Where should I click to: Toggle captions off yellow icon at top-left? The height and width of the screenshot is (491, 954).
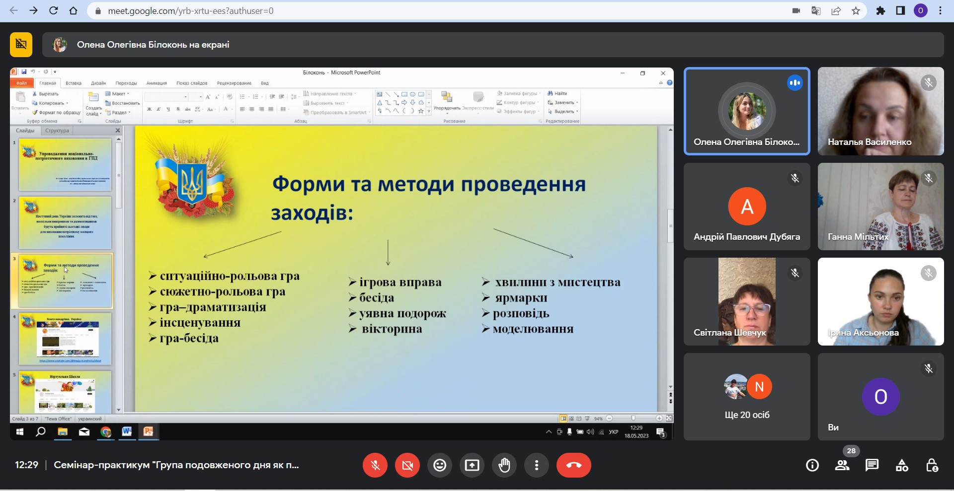[21, 45]
